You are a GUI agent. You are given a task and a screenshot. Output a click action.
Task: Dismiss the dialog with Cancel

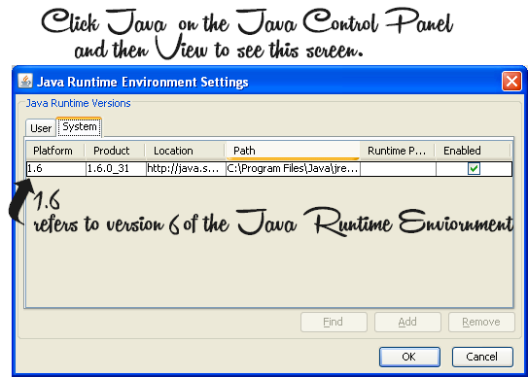pos(482,357)
